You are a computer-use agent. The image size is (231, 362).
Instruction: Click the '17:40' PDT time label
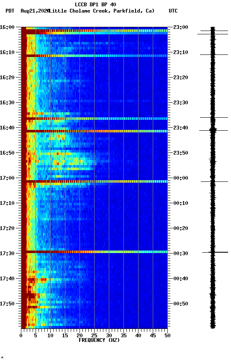tap(7, 279)
